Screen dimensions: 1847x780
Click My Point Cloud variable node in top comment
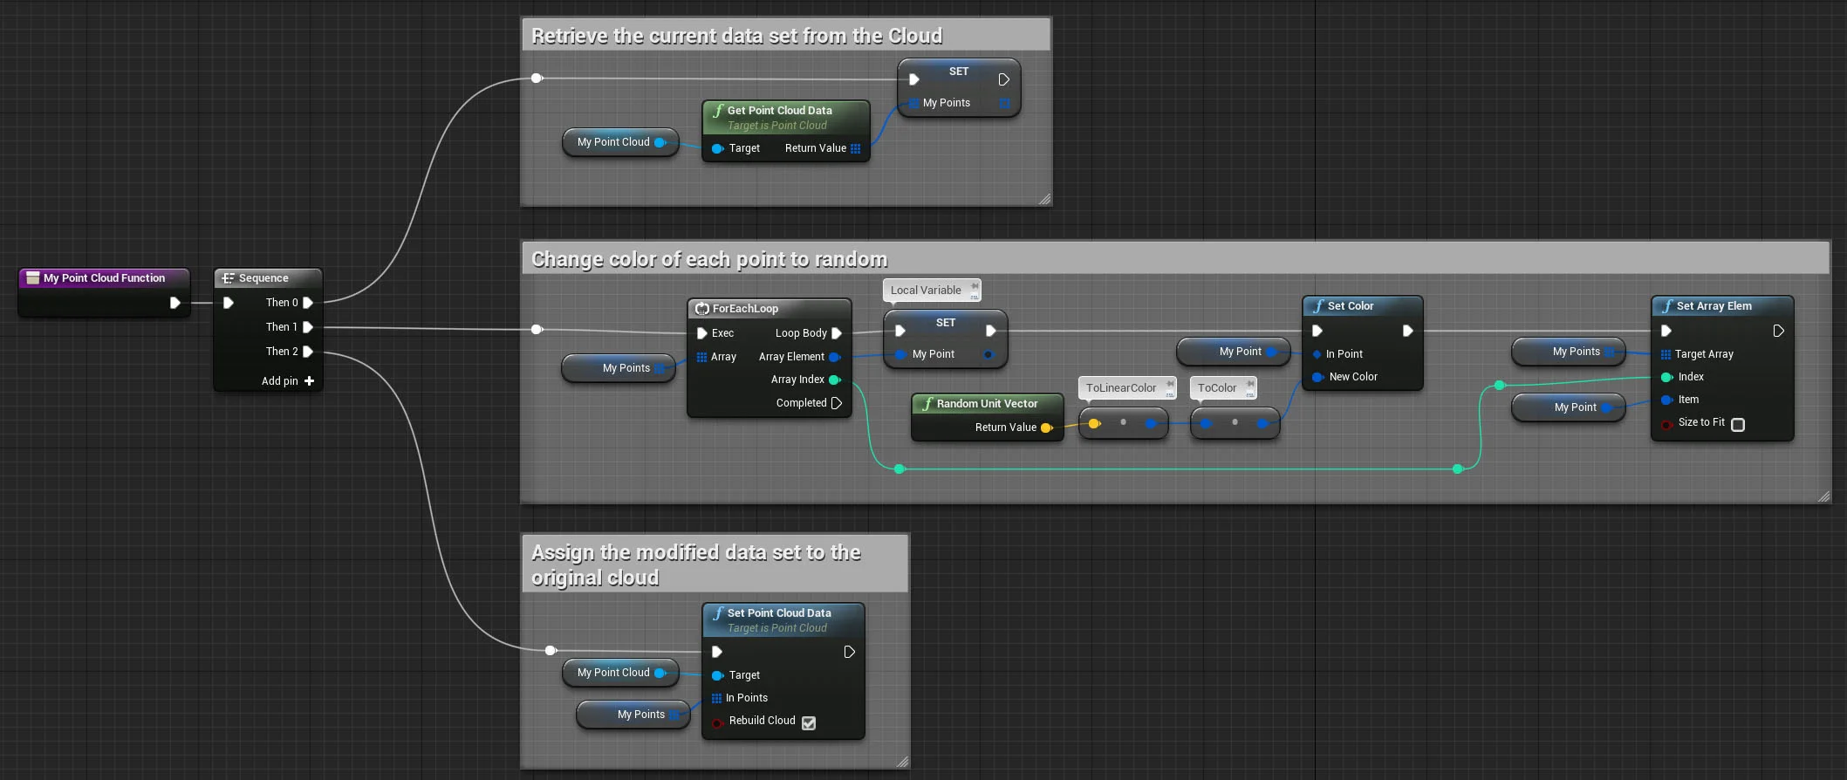(x=620, y=142)
